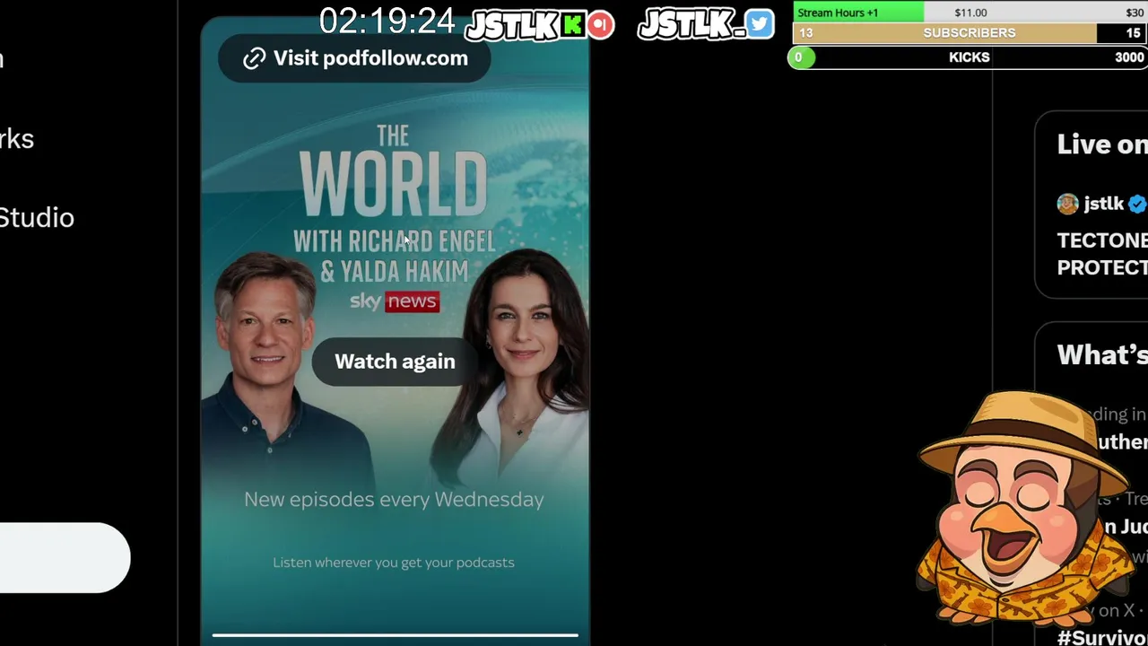Open the Visit podfollow.com link
The width and height of the screenshot is (1148, 646).
coord(354,58)
